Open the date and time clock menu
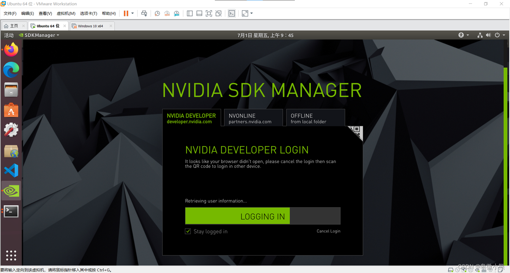This screenshot has height=273, width=510. (x=265, y=35)
